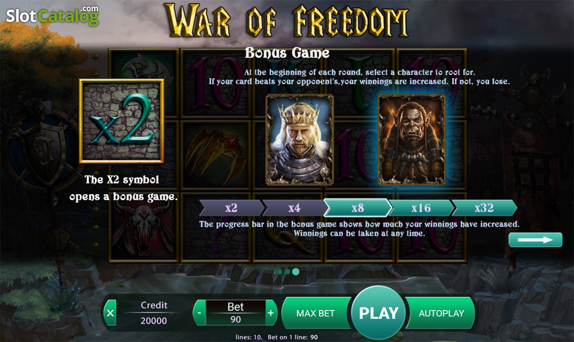Select the orc warrior character card
Screen dimensions: 574x342
tap(412, 140)
